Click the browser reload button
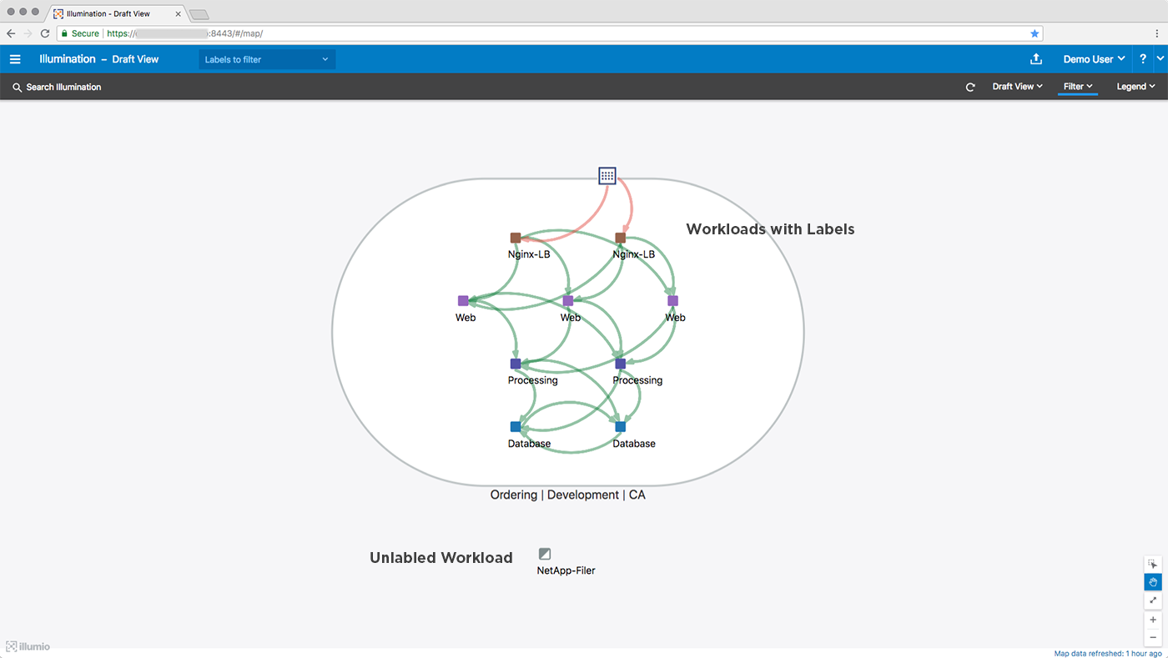Image resolution: width=1168 pixels, height=658 pixels. click(45, 33)
